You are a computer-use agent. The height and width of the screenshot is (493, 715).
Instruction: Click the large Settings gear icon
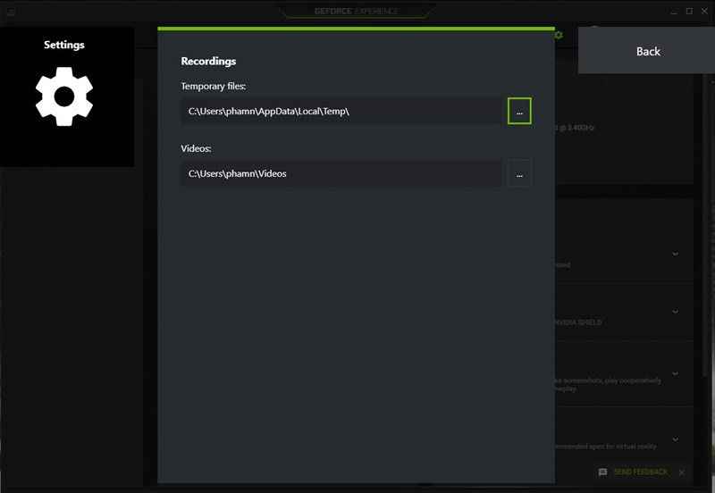(x=64, y=96)
